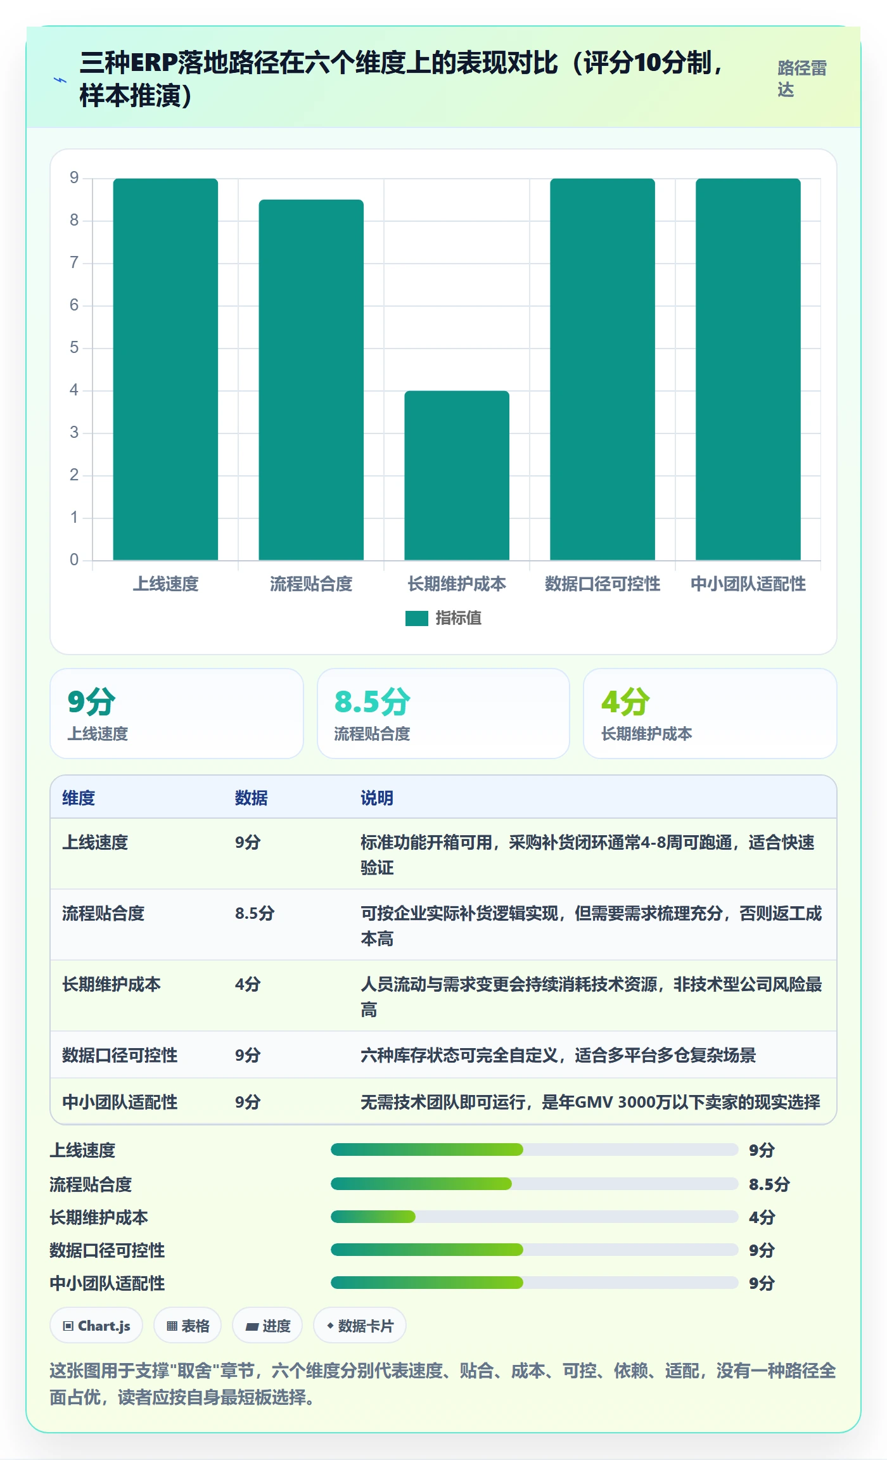Click the 中小团队适配性 progress bar
This screenshot has width=887, height=1460.
pyautogui.click(x=535, y=1283)
